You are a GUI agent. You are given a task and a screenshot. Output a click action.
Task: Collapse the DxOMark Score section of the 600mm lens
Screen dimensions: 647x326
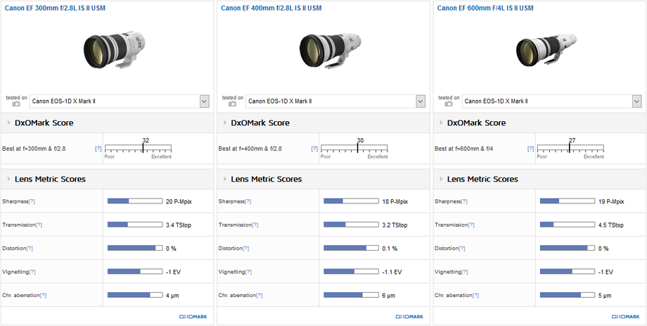pyautogui.click(x=442, y=123)
